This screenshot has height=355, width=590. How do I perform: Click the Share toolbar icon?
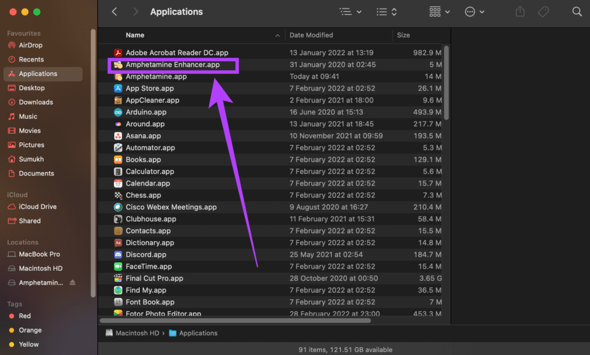coord(520,12)
